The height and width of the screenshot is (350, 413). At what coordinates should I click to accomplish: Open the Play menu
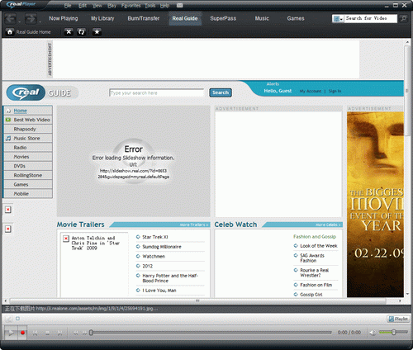click(112, 6)
